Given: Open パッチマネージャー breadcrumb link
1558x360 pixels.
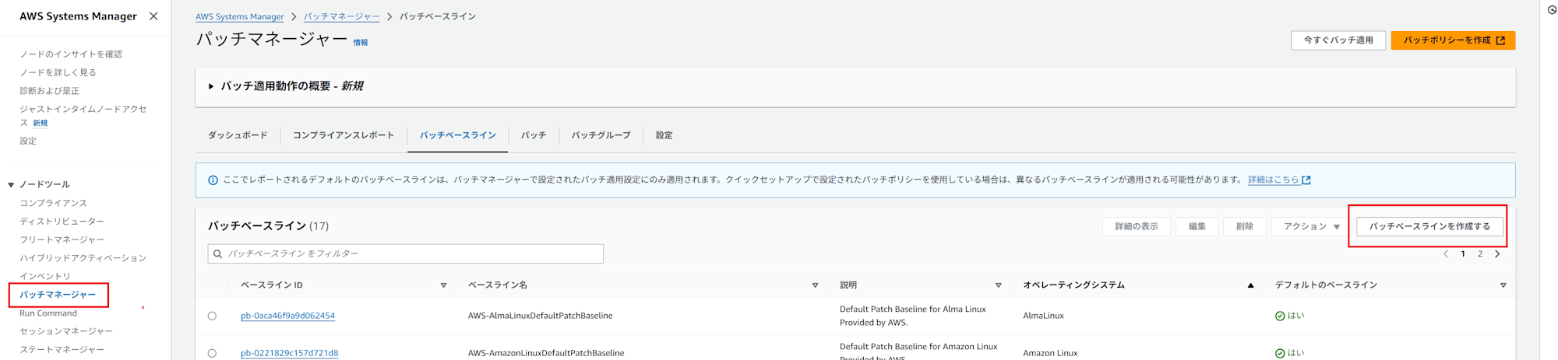Looking at the screenshot, I should click(341, 16).
